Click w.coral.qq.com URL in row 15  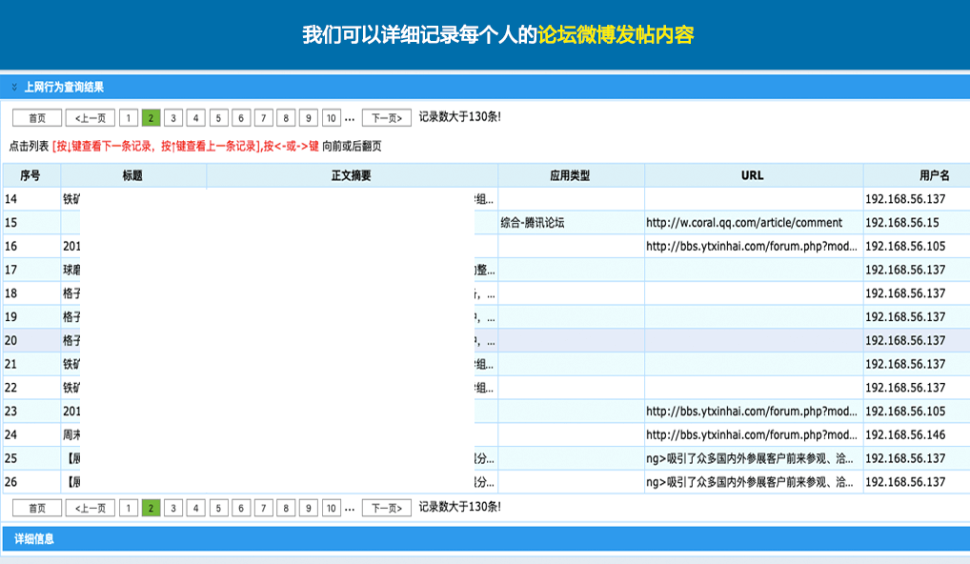coord(744,223)
